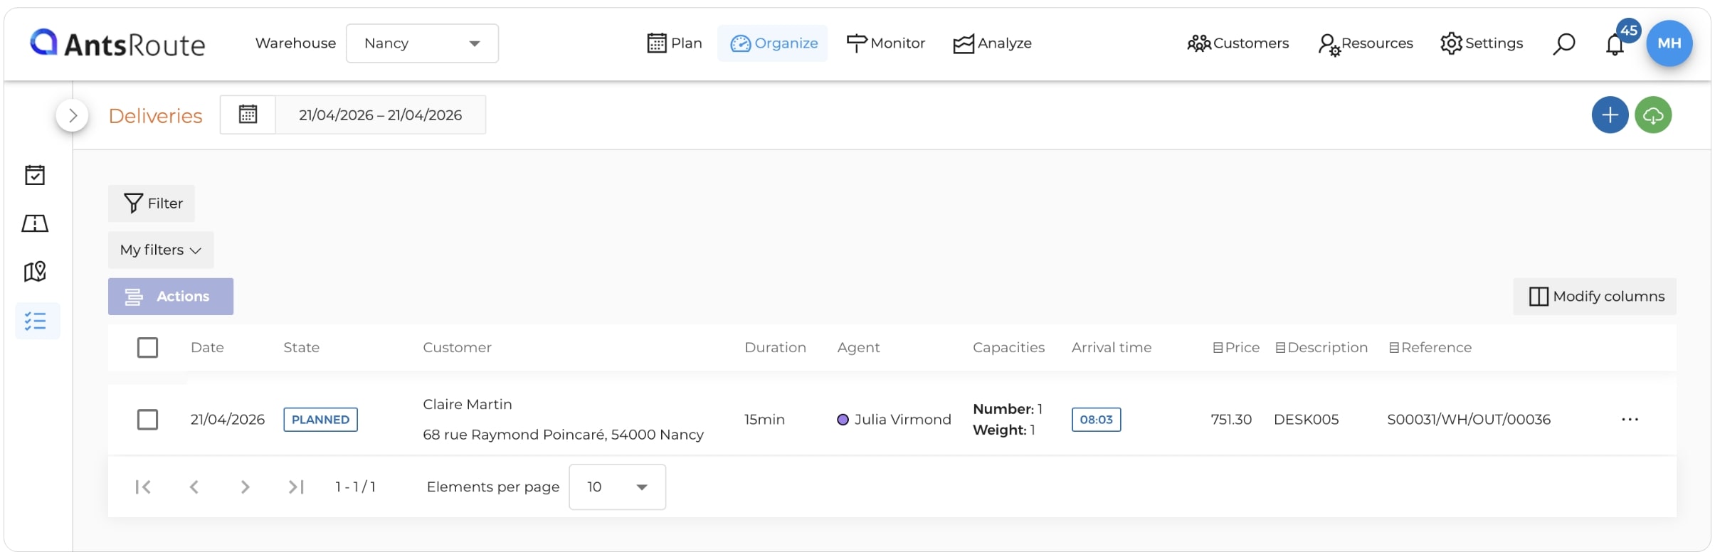1715x557 pixels.
Task: Go to last page of results
Action: point(296,487)
